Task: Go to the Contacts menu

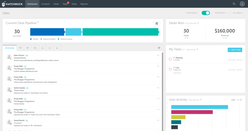Action: [x=45, y=4]
